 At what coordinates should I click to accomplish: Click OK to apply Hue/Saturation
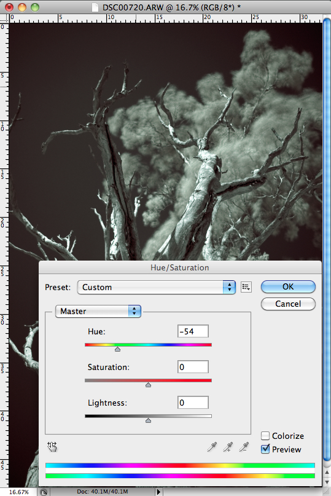tap(288, 286)
